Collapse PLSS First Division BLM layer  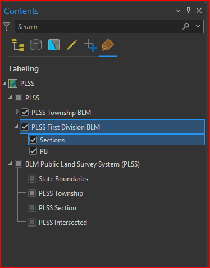point(16,127)
